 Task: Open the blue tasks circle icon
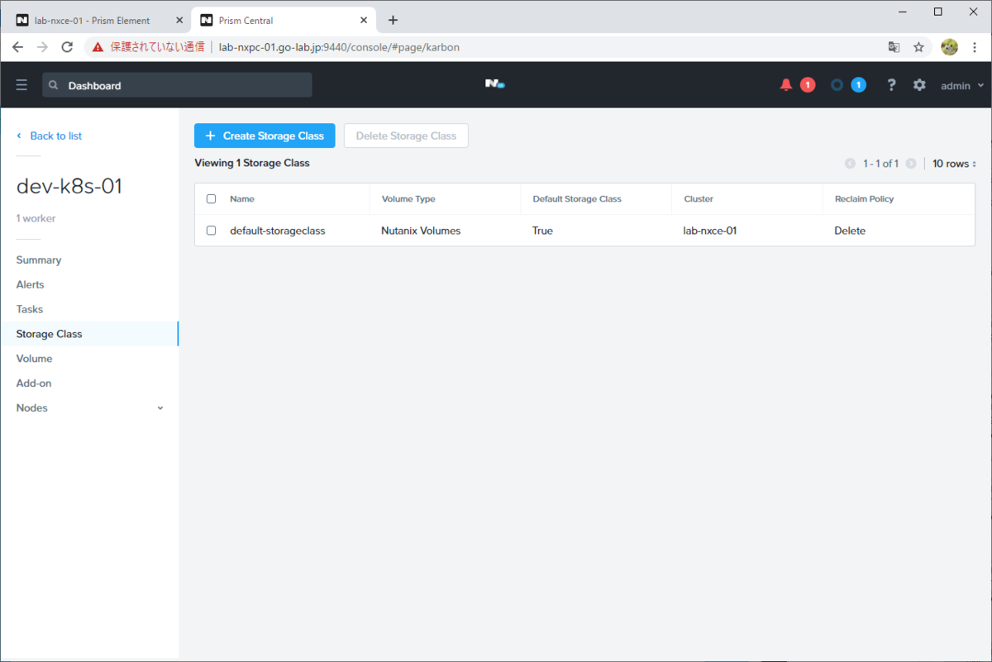click(x=837, y=85)
